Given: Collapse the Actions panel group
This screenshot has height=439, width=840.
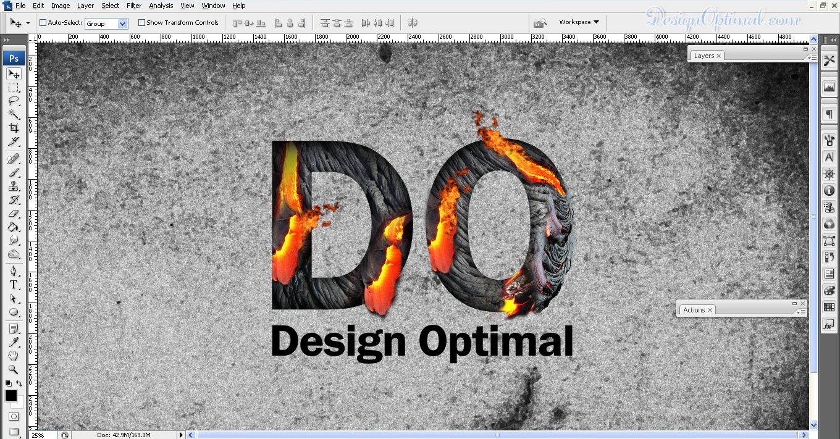Looking at the screenshot, I should tap(795, 303).
